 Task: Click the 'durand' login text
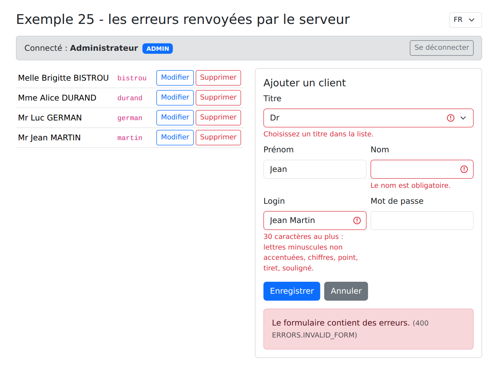pos(130,98)
